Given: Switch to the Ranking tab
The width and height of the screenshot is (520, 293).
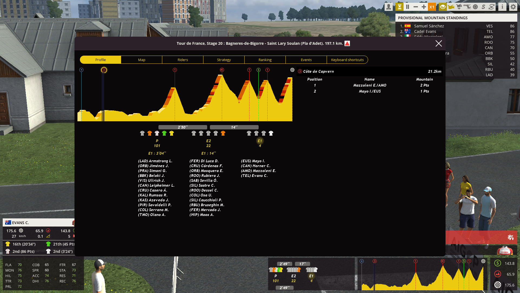Looking at the screenshot, I should 265,60.
